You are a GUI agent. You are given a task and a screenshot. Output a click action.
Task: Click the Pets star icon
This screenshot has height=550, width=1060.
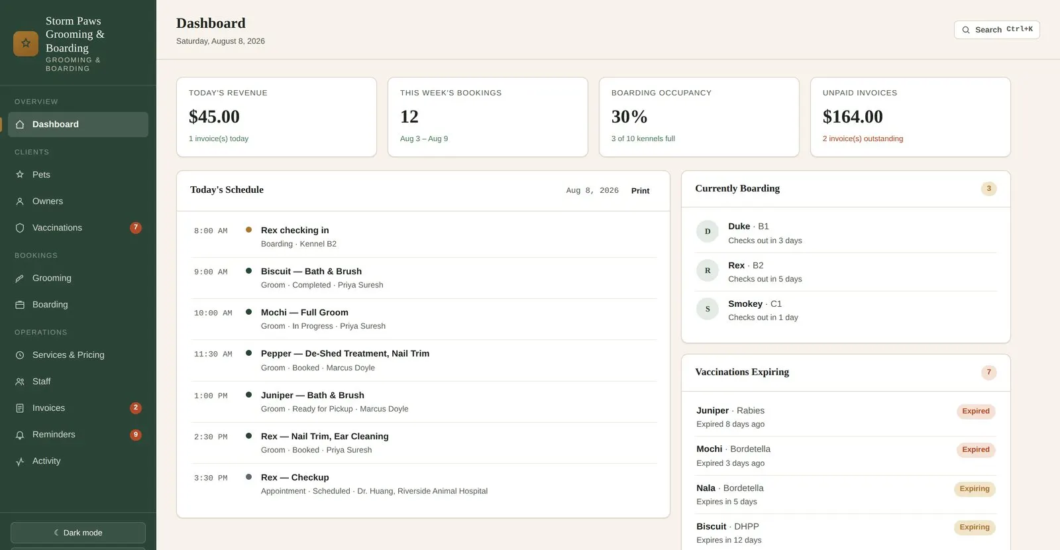pos(20,175)
